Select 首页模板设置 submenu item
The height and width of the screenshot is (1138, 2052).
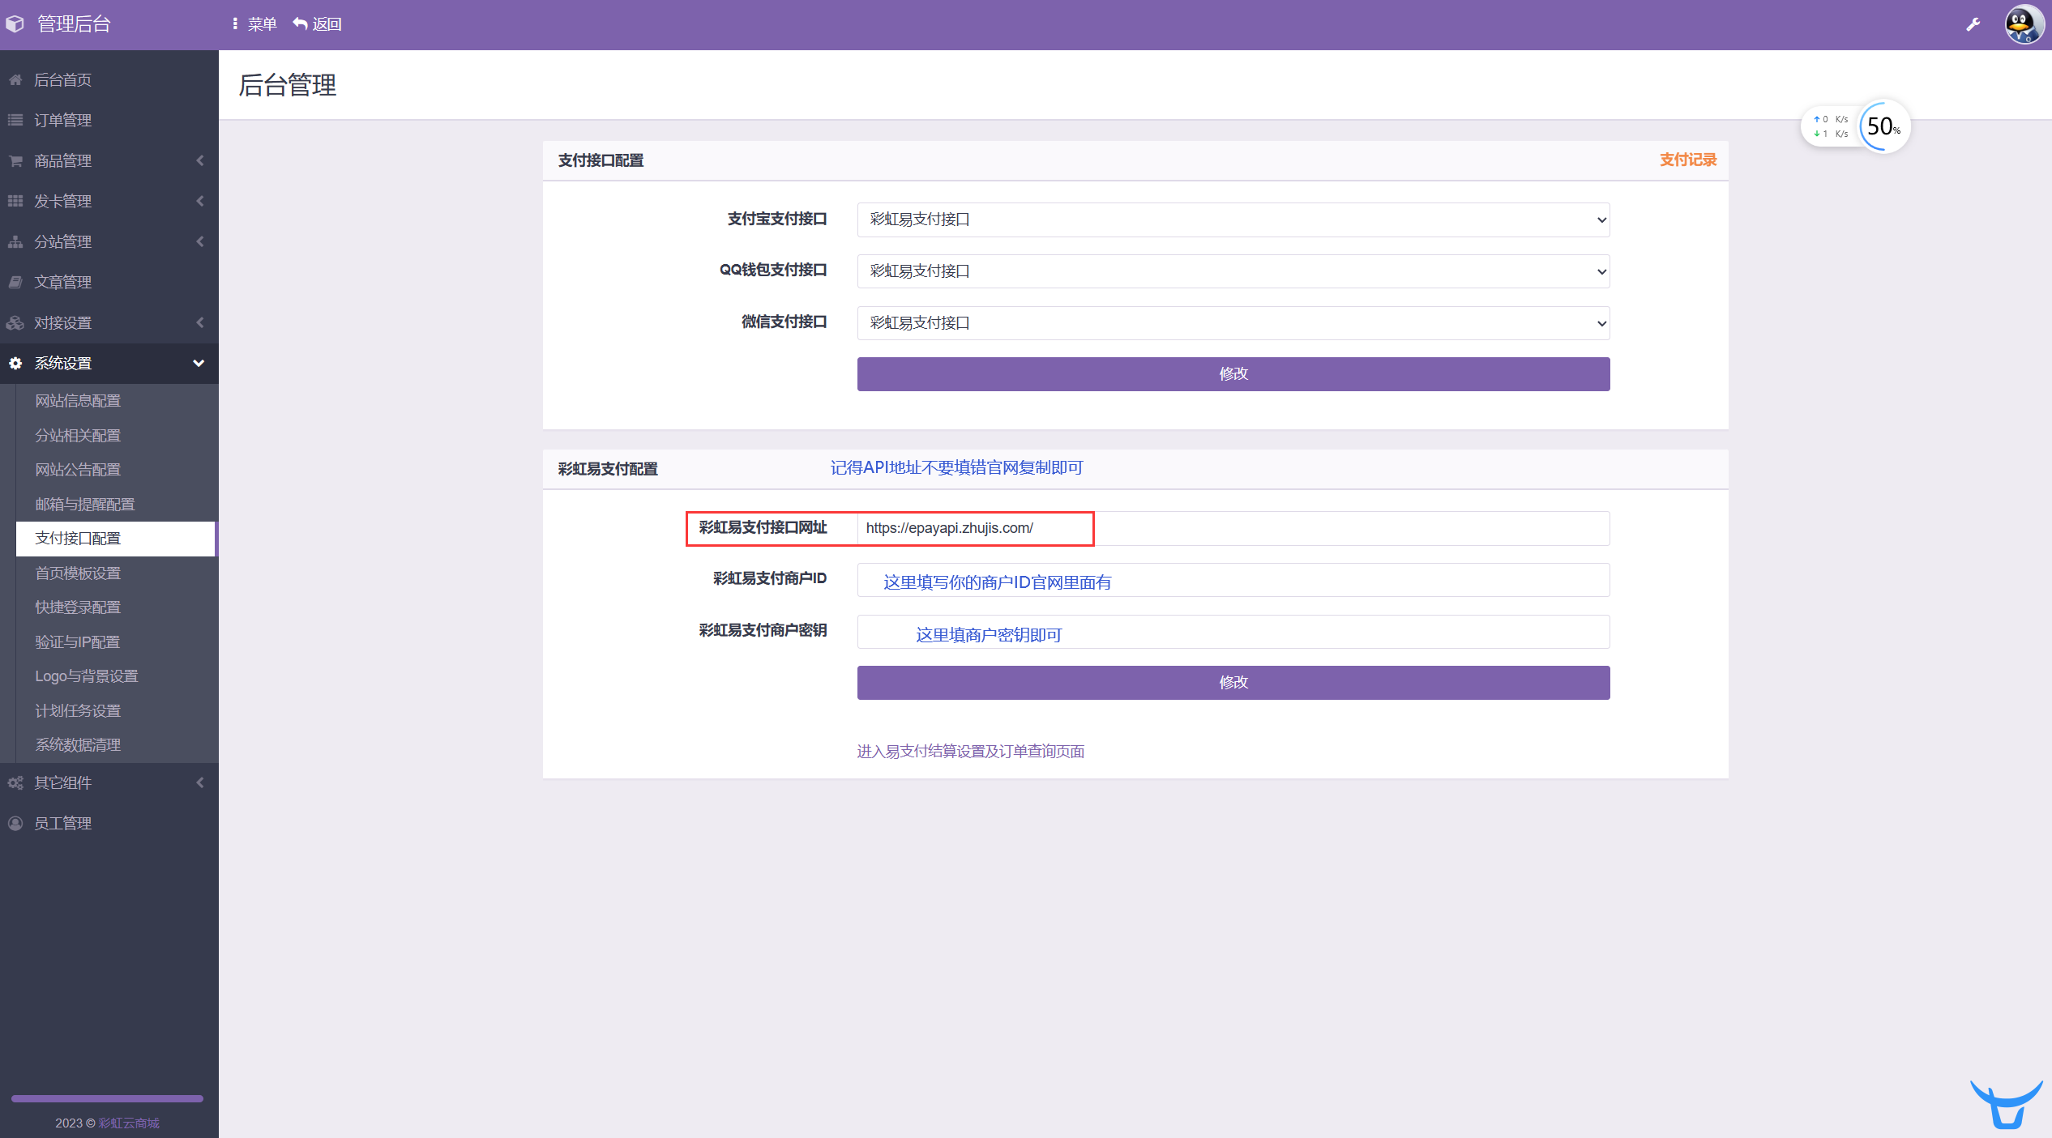(116, 573)
